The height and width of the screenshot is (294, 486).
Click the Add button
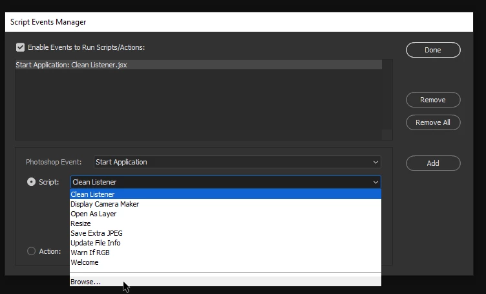tap(433, 163)
